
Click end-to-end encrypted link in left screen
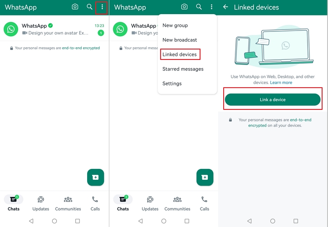pyautogui.click(x=81, y=48)
